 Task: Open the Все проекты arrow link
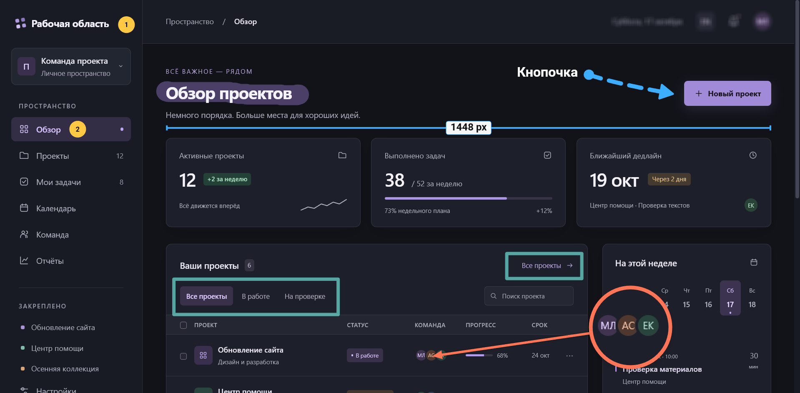tap(547, 265)
